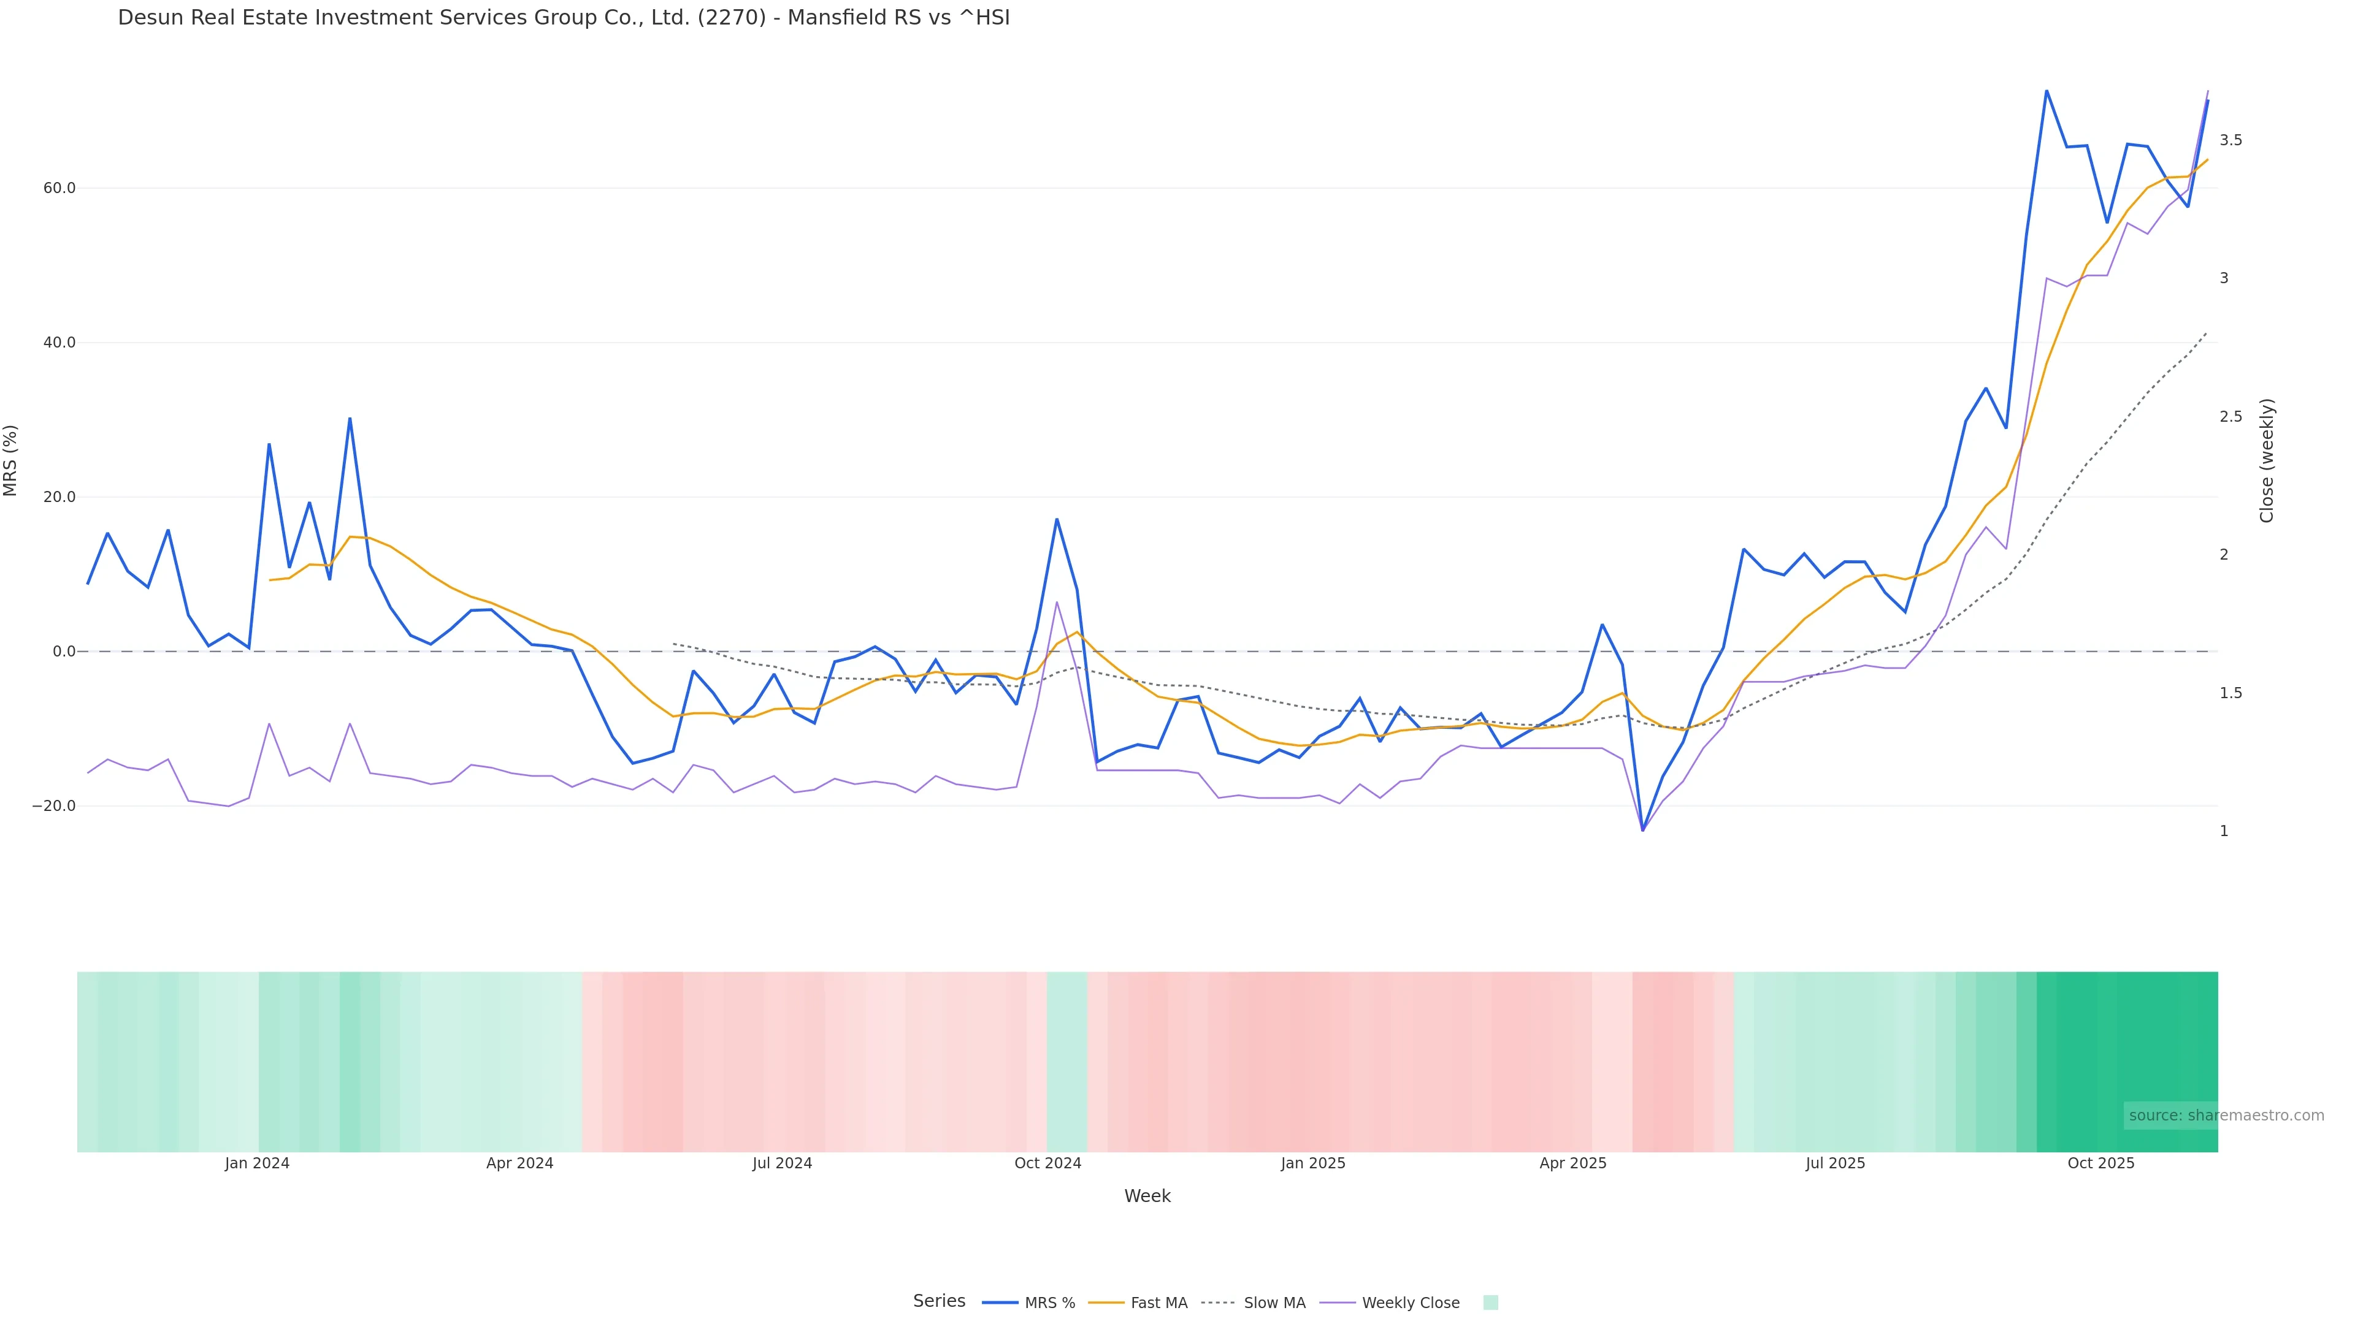This screenshot has height=1324, width=2355.
Task: Click the blue MRS % legend line icon
Action: 1000,1303
